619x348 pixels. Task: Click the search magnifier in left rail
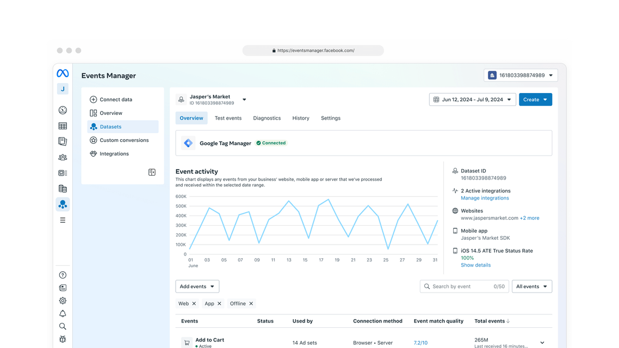(x=63, y=326)
